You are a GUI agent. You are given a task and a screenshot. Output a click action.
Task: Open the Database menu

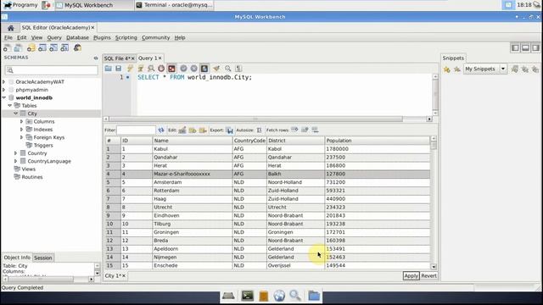77,37
